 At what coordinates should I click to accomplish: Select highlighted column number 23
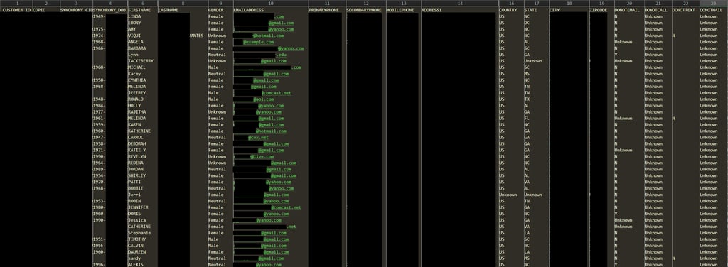pyautogui.click(x=713, y=4)
